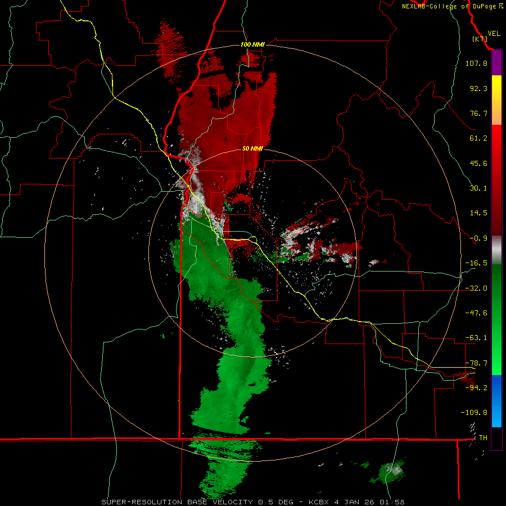Click the -109.8 velocity scale value
Image resolution: width=506 pixels, height=506 pixels.
(x=474, y=413)
